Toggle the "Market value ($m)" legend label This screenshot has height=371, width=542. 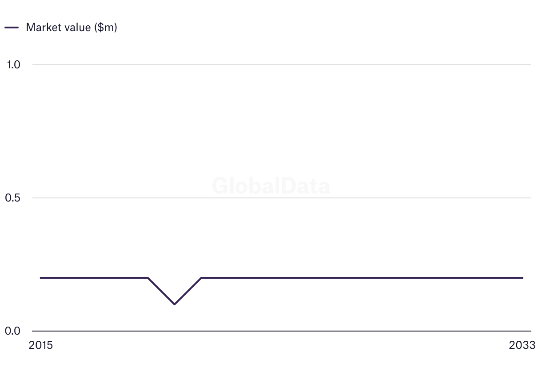(x=72, y=27)
